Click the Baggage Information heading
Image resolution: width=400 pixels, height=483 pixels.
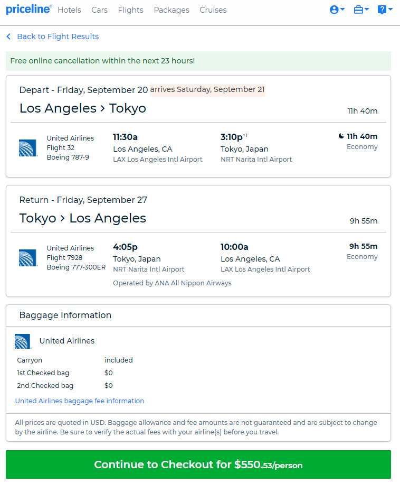pos(65,315)
